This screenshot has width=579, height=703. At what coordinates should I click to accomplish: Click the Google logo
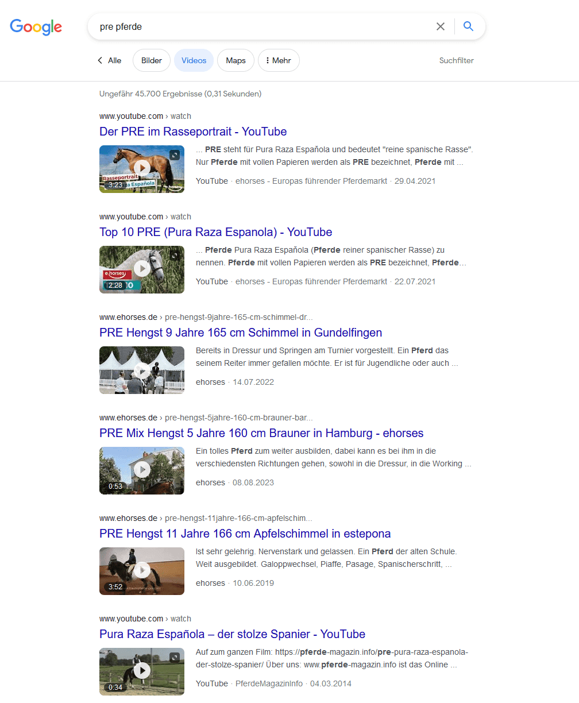pos(36,27)
